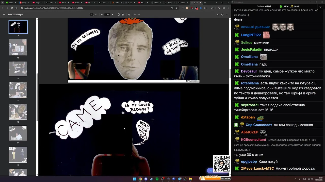Screen dimensions: 325x182
Task: Open the tab search dropdown arrow
Action: pos(3,3)
